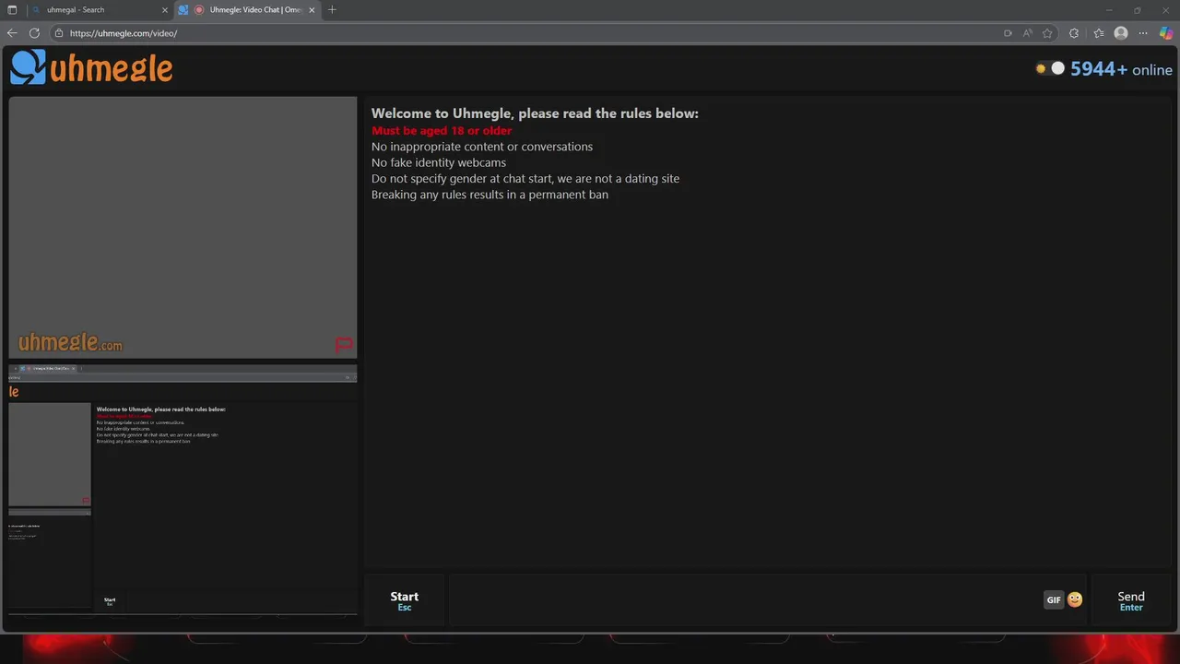Close the uhmegal - Search tab
1180x664 pixels.
click(x=165, y=9)
